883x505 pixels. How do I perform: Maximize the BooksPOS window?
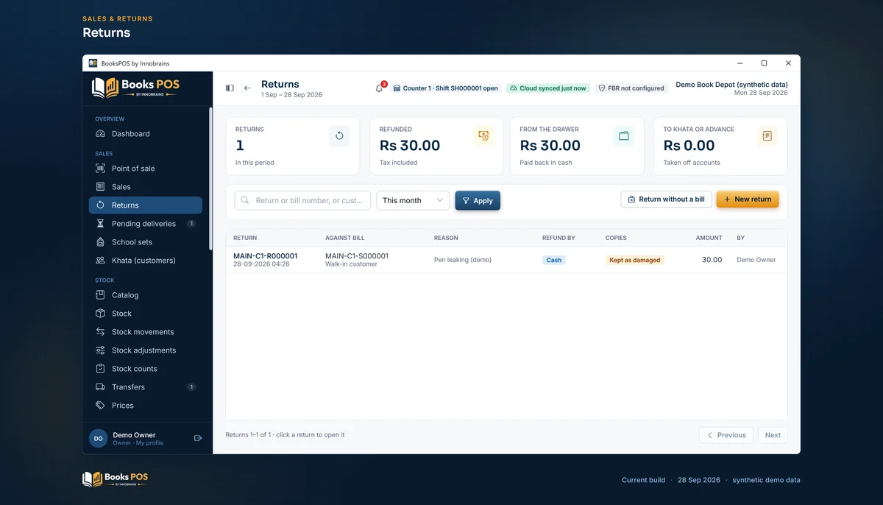(764, 63)
